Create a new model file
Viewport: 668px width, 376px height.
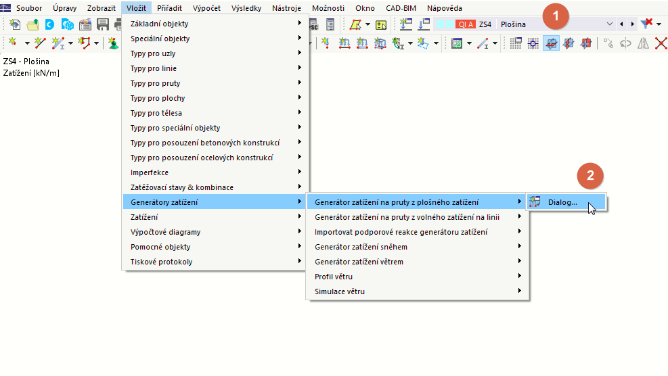tap(15, 25)
